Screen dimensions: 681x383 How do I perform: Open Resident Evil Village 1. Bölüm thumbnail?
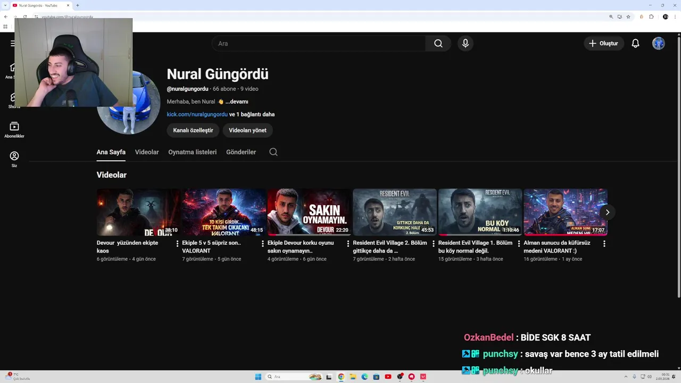pyautogui.click(x=480, y=212)
